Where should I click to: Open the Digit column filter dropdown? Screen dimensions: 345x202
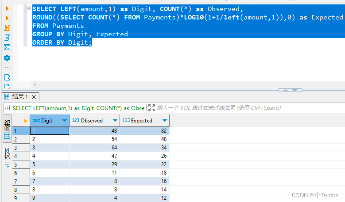click(x=65, y=120)
